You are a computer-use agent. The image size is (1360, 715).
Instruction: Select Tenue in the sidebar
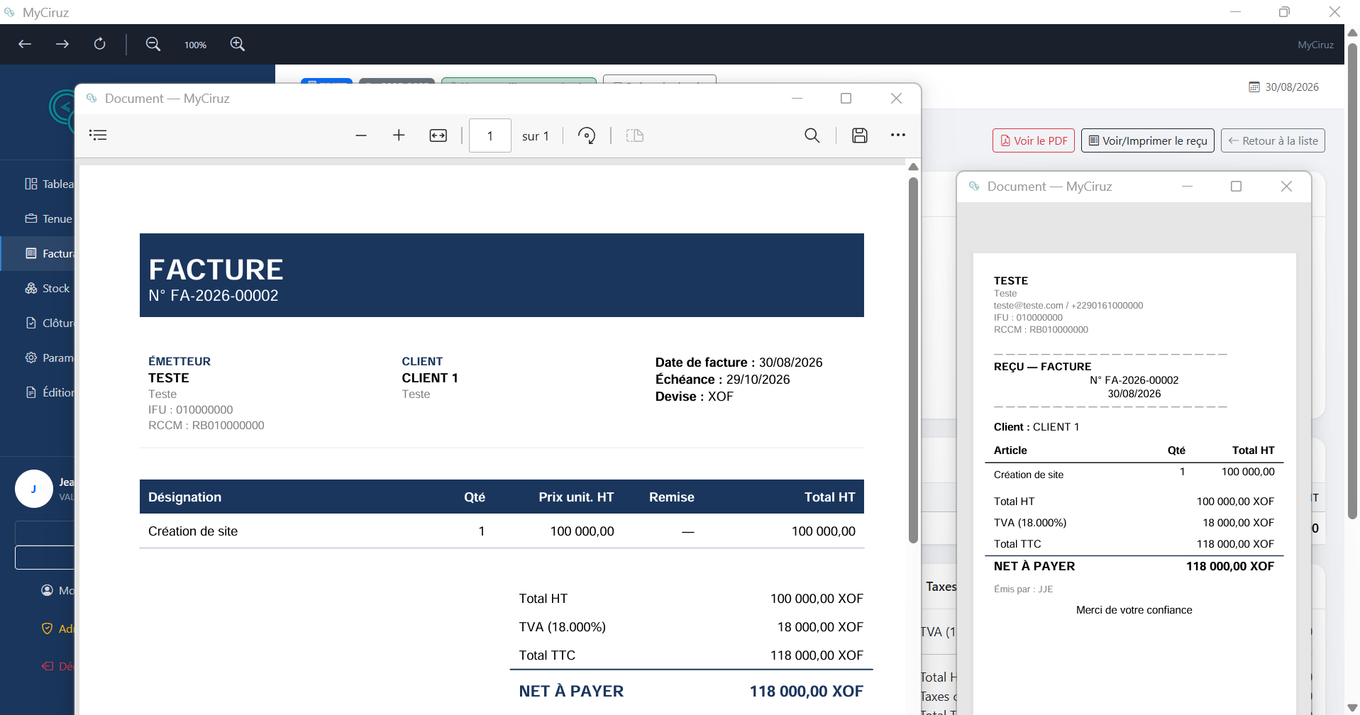[48, 218]
